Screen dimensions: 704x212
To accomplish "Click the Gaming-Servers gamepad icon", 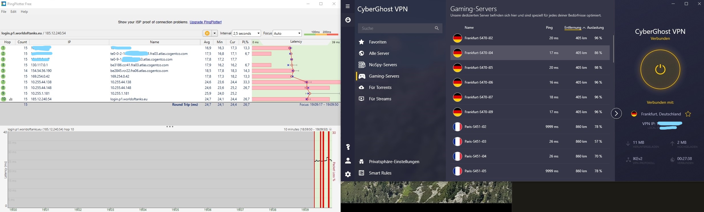I will coord(362,76).
